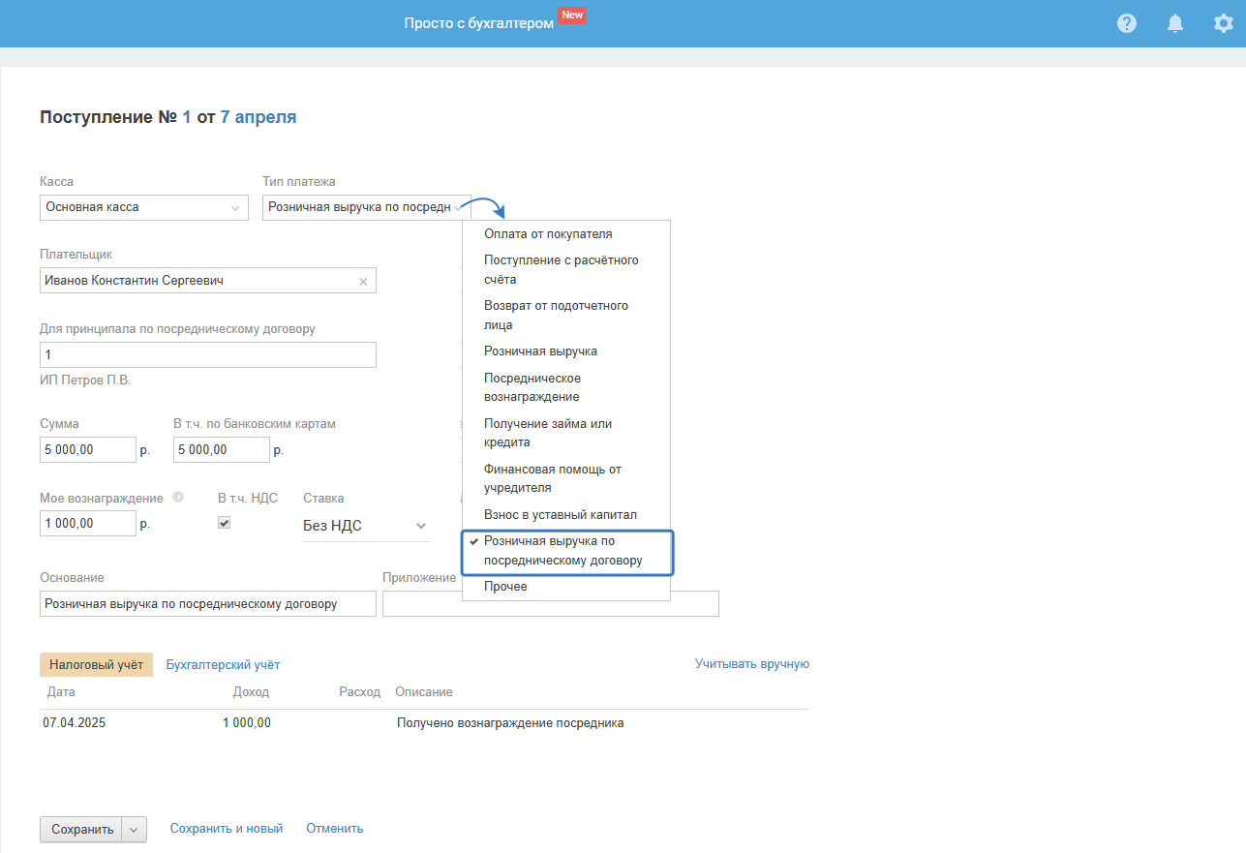Click the ИП Петров П.В. principal name
1246x853 pixels.
click(x=85, y=381)
